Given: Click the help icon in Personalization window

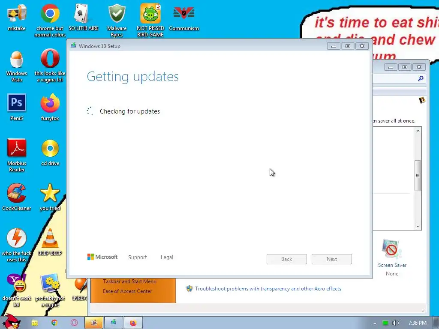Looking at the screenshot, I should [x=422, y=100].
